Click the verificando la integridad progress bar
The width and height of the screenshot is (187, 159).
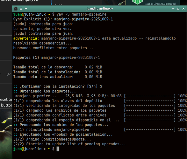click(150, 106)
